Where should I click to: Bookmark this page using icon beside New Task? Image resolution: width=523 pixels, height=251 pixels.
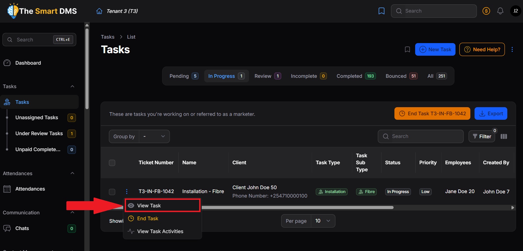pos(407,50)
